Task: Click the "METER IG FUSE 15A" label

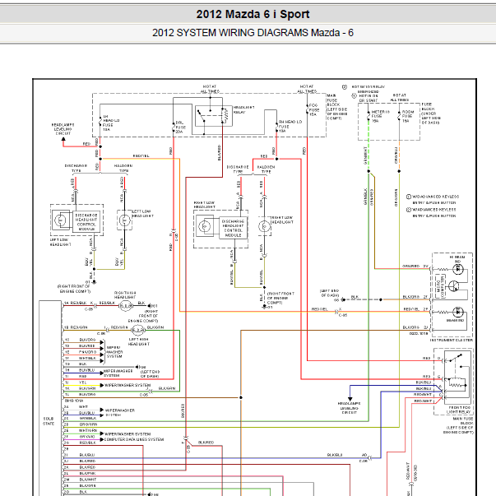Action: click(380, 117)
